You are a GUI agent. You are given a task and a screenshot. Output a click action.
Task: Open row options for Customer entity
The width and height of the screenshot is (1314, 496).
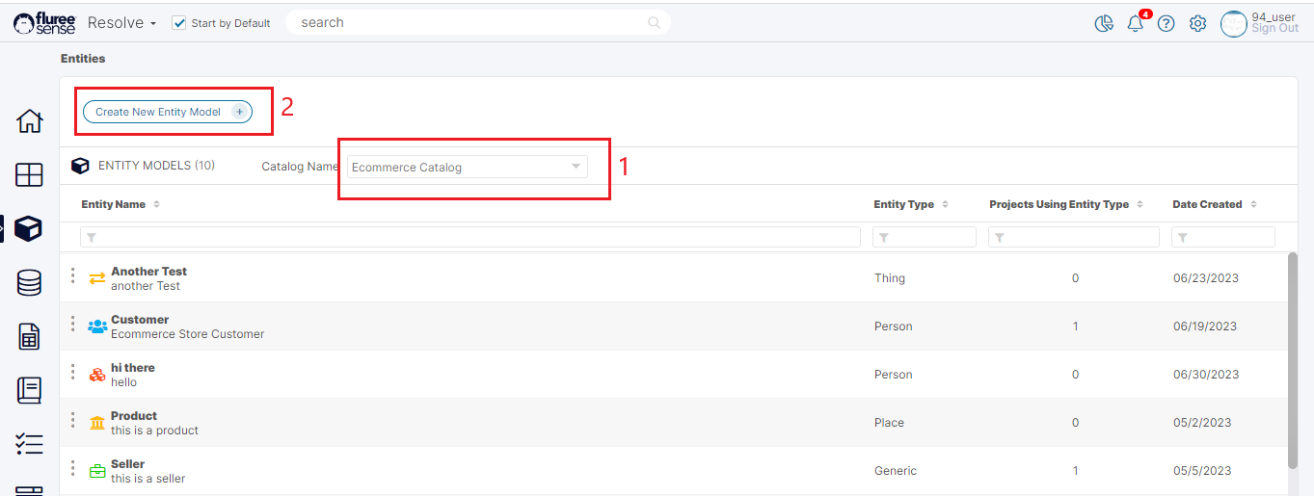[x=72, y=325]
